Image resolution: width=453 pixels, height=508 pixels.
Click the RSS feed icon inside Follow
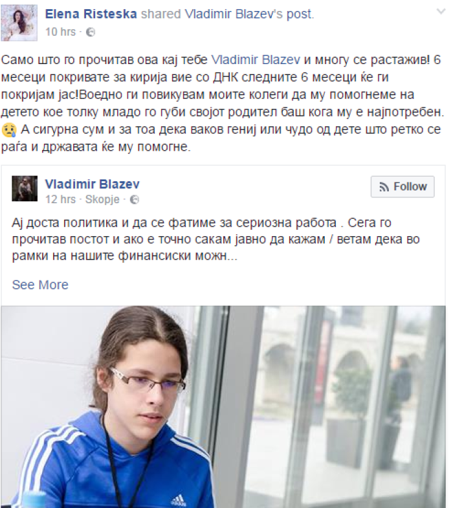click(384, 187)
